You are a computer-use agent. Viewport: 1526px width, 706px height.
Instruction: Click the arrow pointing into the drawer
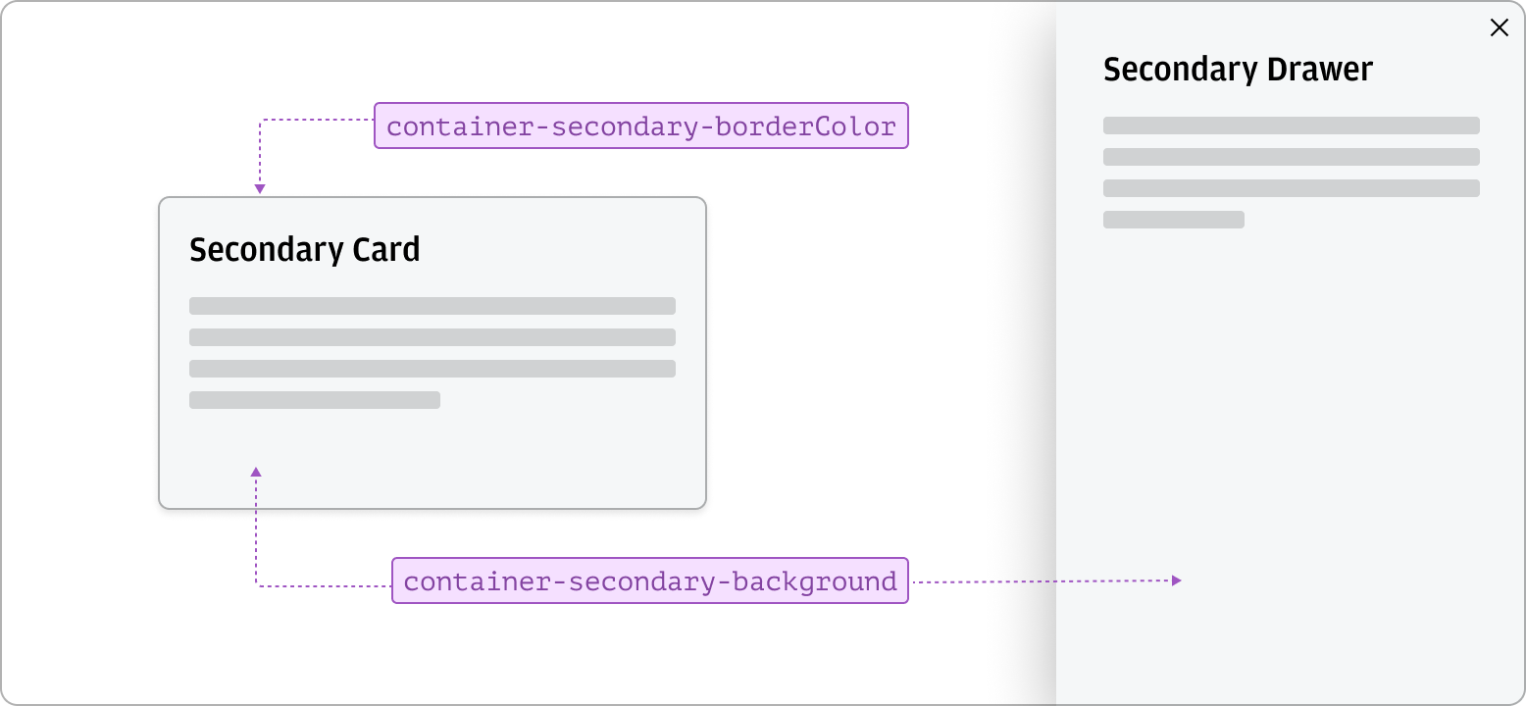coord(1176,580)
